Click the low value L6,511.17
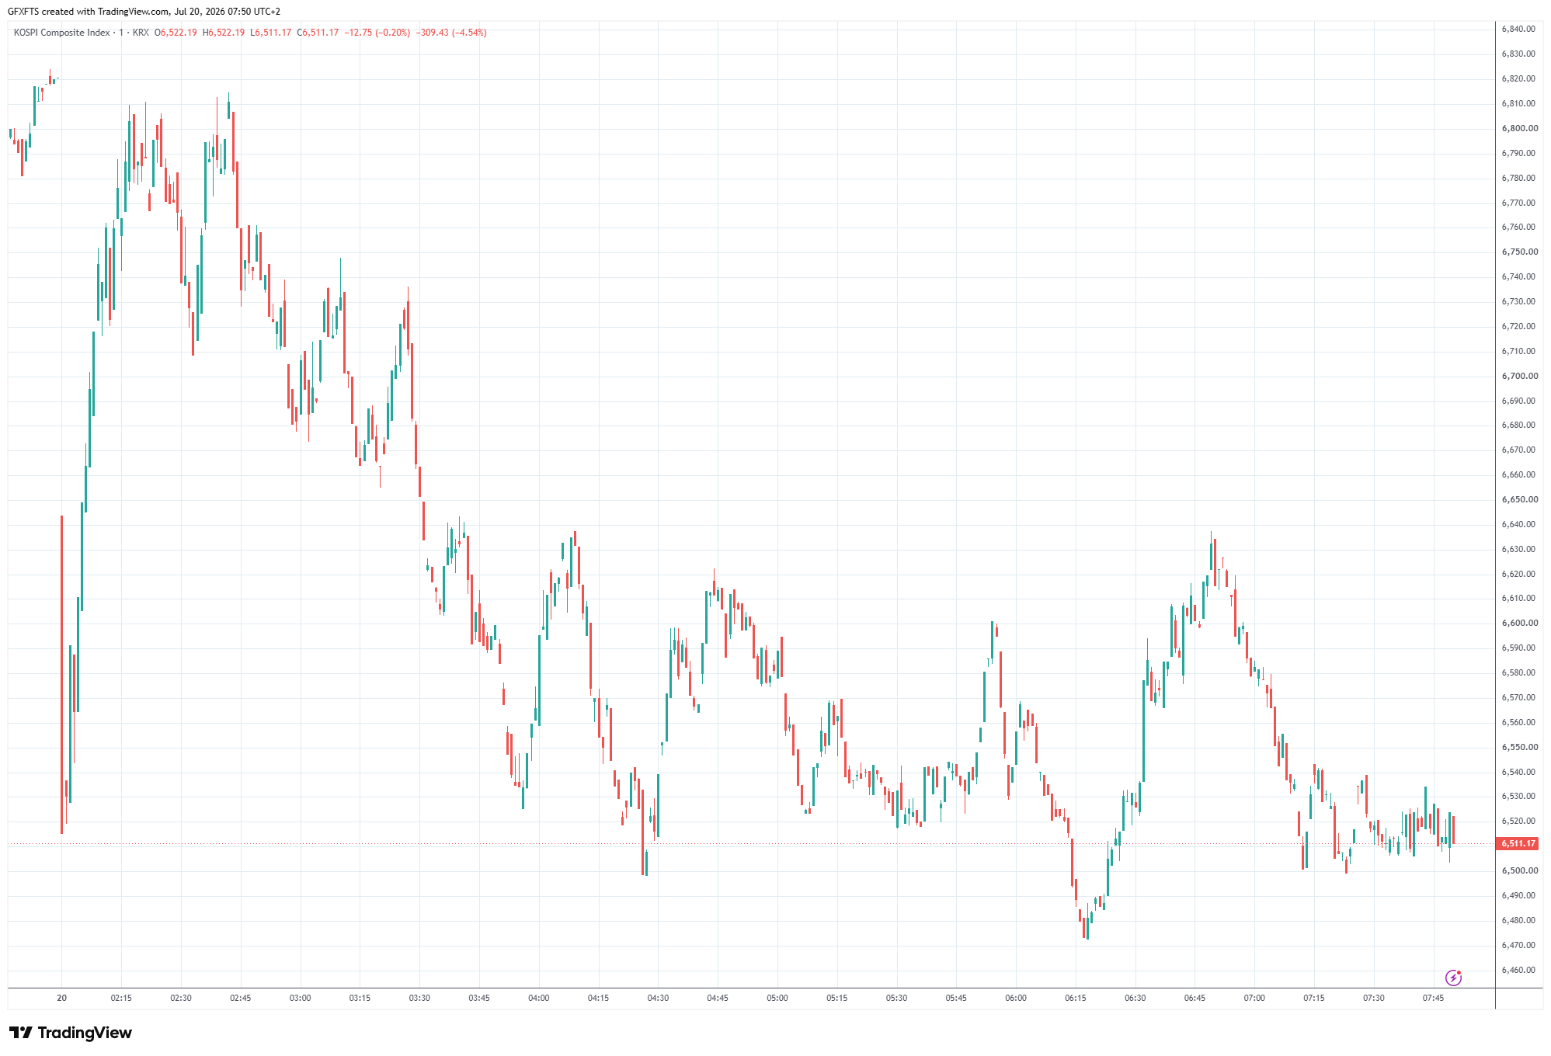The height and width of the screenshot is (1056, 1551). [271, 33]
